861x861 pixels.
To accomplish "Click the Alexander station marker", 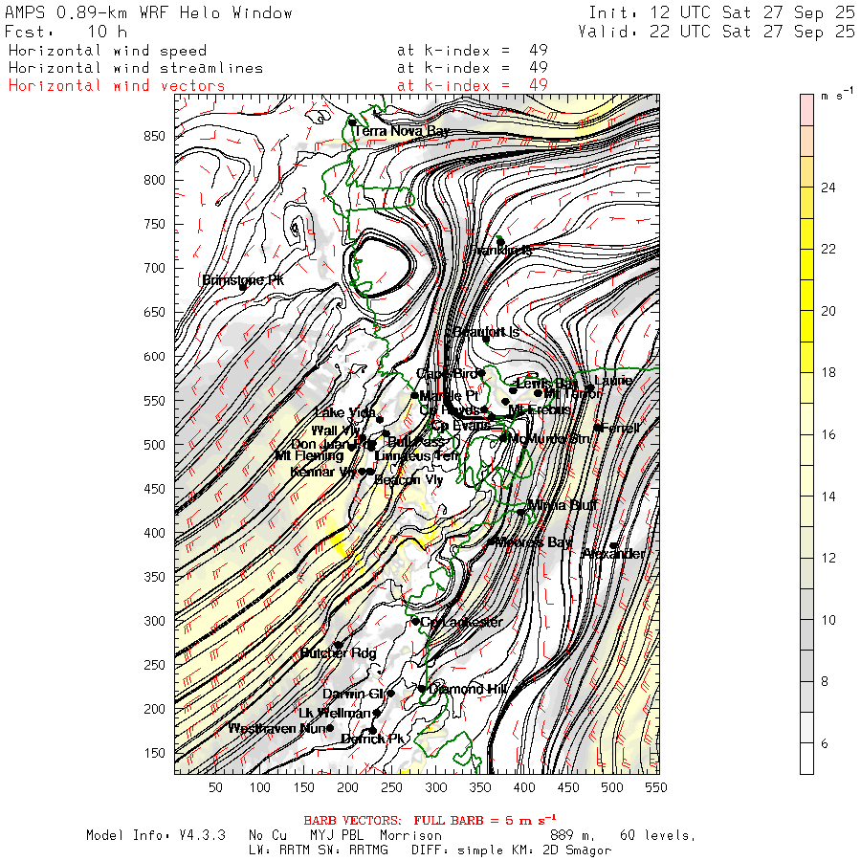I will tap(614, 546).
